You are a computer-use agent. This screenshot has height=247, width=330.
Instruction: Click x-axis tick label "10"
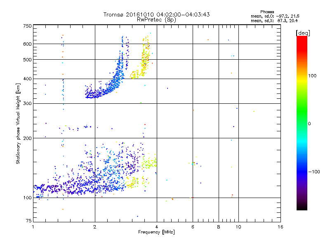[x=238, y=227]
